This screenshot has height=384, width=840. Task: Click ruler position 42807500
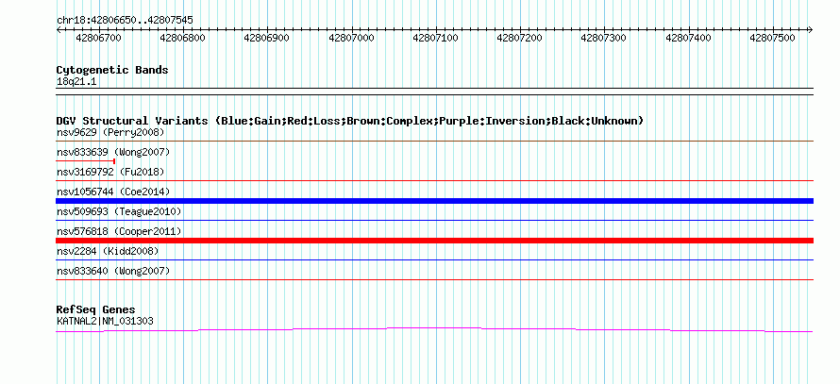click(772, 38)
